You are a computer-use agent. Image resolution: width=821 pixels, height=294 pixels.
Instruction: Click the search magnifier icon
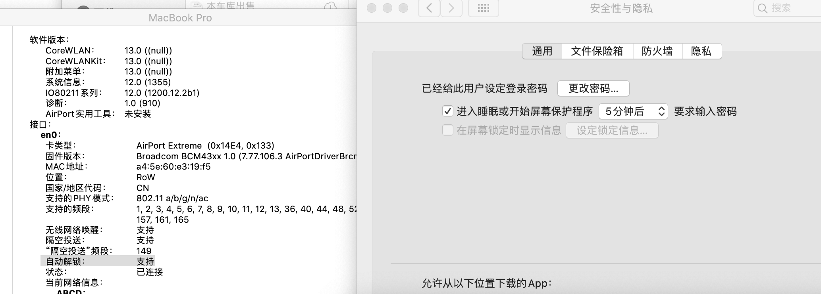[x=763, y=8]
